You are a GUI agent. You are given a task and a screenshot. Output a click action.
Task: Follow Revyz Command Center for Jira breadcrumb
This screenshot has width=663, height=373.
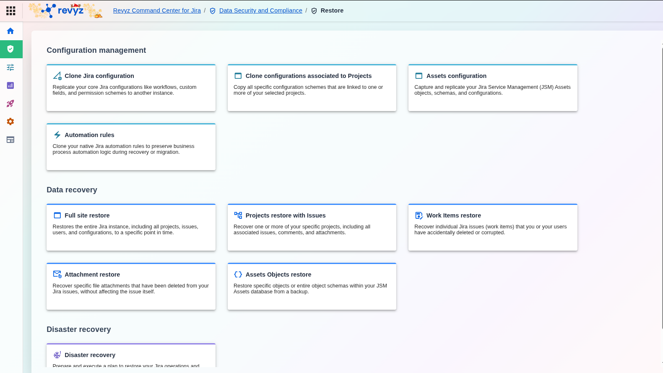[x=157, y=10]
